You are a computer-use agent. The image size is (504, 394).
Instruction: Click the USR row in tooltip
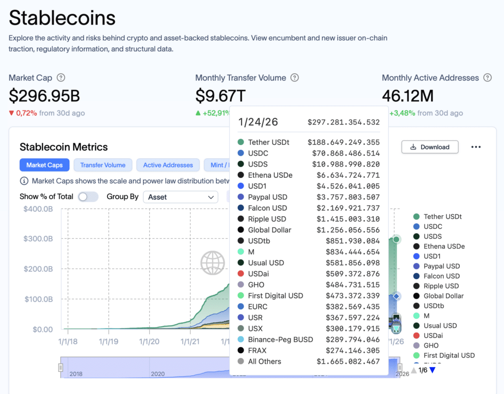(309, 318)
